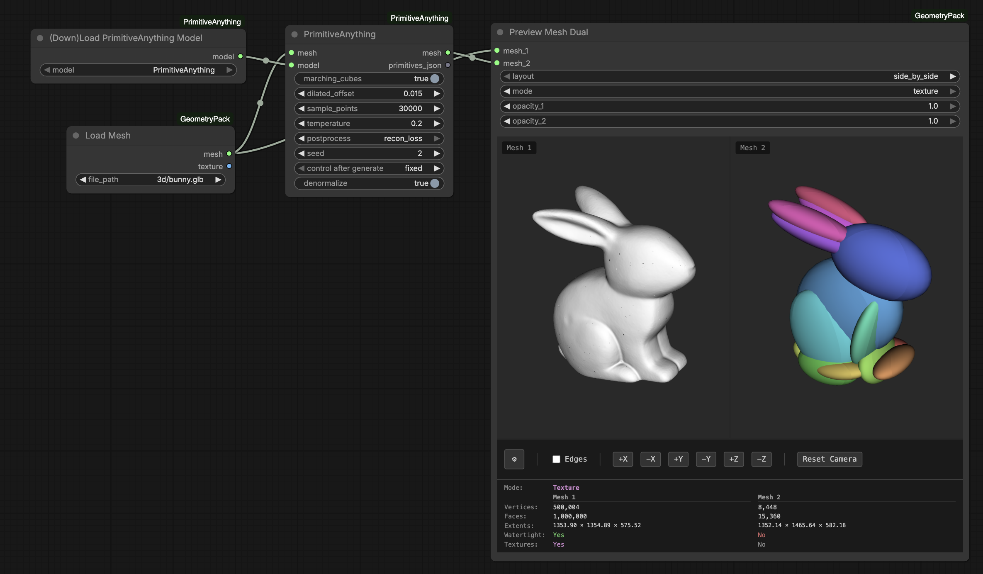Decrease temperature with its left arrow

tap(302, 124)
